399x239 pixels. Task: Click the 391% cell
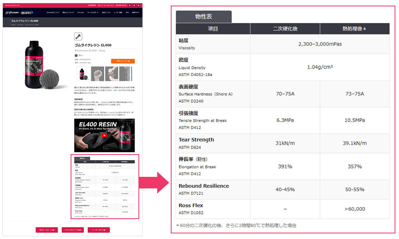(285, 167)
